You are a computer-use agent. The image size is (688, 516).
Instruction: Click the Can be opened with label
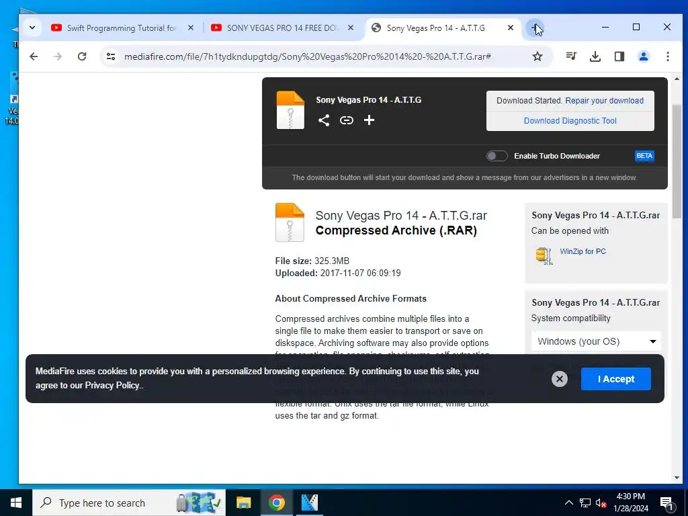pyautogui.click(x=570, y=231)
